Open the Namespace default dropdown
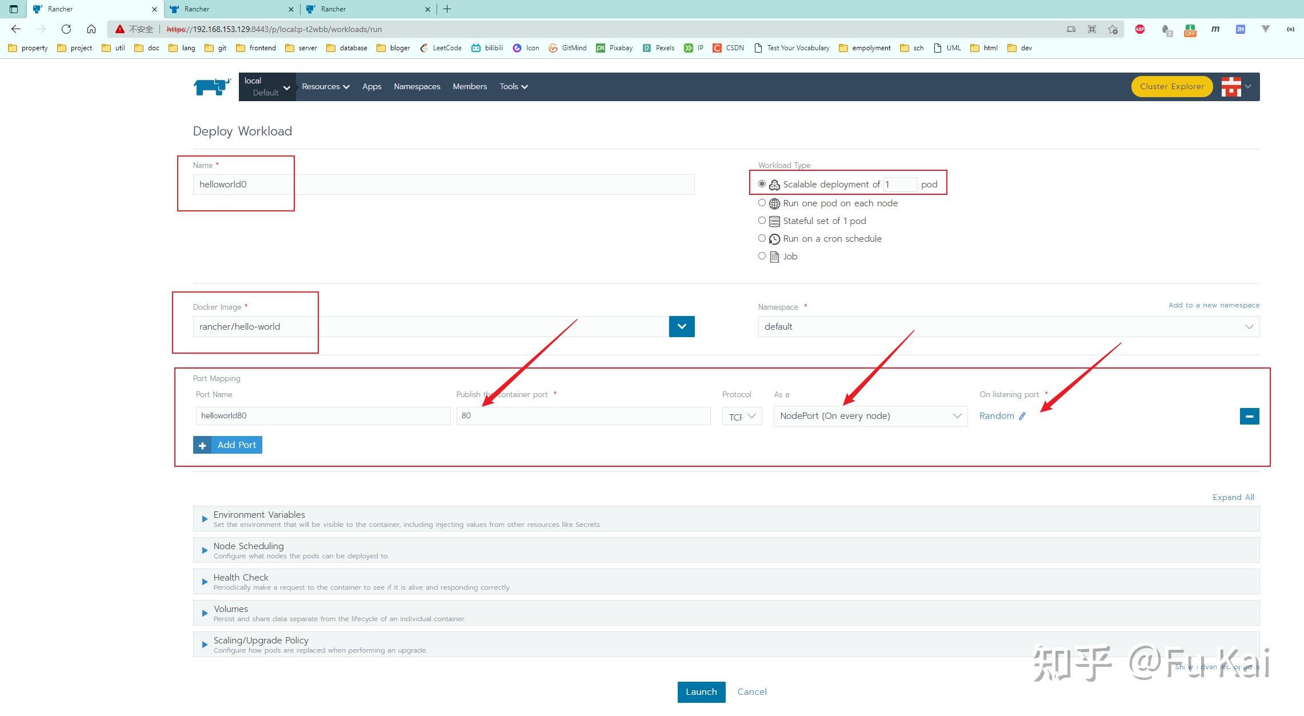Image resolution: width=1304 pixels, height=716 pixels. click(x=1009, y=327)
